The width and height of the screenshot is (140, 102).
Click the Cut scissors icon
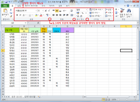11,10
